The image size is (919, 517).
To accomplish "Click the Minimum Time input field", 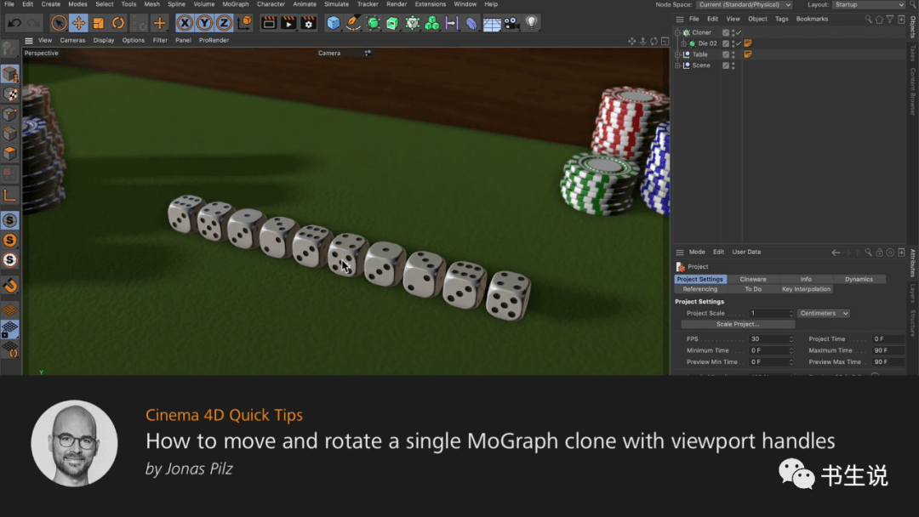I will [x=771, y=350].
